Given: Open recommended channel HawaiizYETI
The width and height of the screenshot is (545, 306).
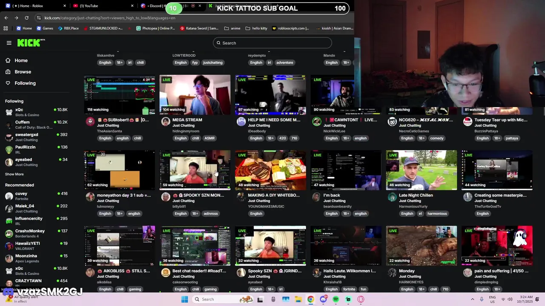Looking at the screenshot, I should [x=36, y=246].
